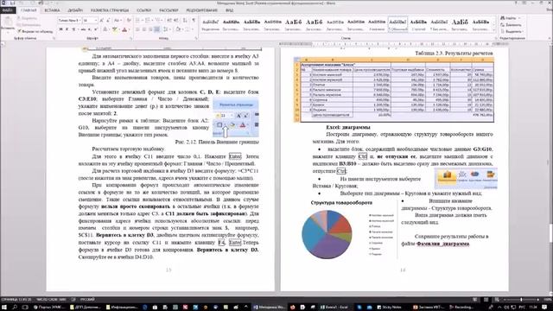Switch to the ВИД ribbon tab
This screenshot has height=311, width=553.
(x=229, y=10)
